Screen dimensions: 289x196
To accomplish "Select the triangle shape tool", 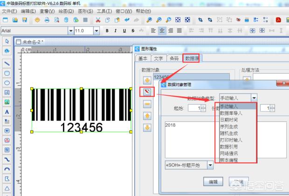I will point(7,188).
